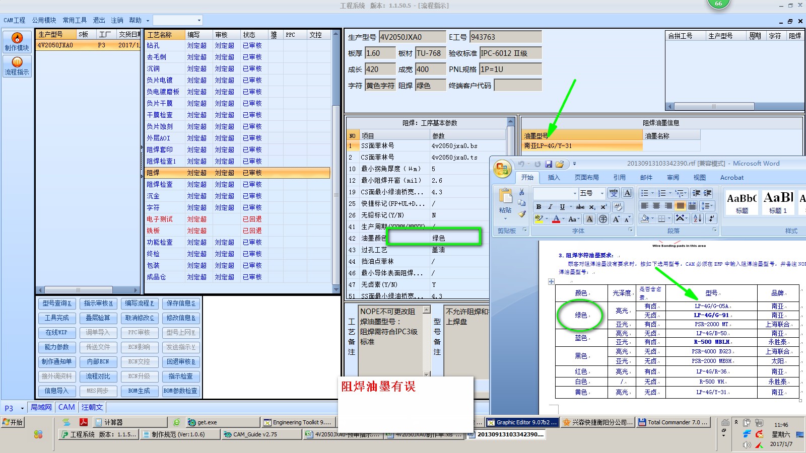Open the font name dropdown in Word
The height and width of the screenshot is (453, 806).
click(575, 193)
